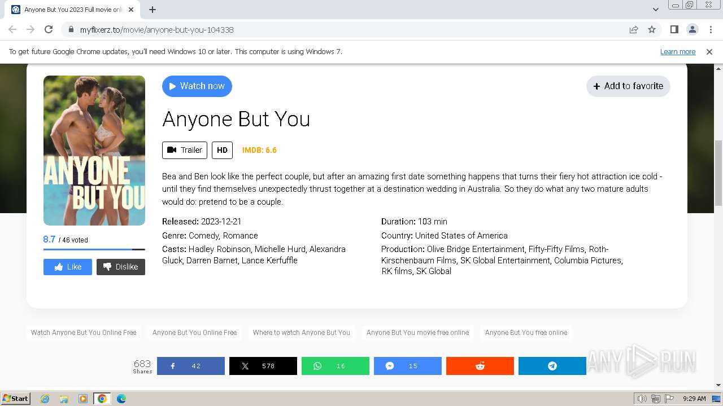
Task: Click the rating progress bar
Action: click(x=94, y=249)
